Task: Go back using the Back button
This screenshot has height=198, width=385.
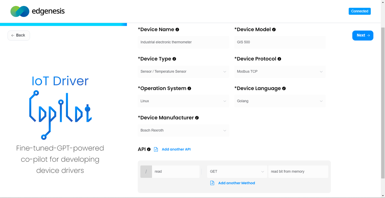Action: (x=18, y=35)
